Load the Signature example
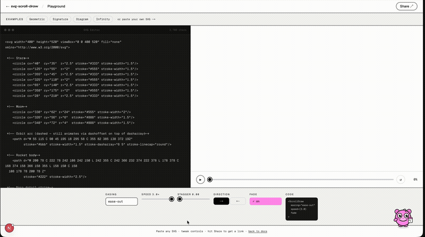This screenshot has height=237, width=425. click(61, 19)
